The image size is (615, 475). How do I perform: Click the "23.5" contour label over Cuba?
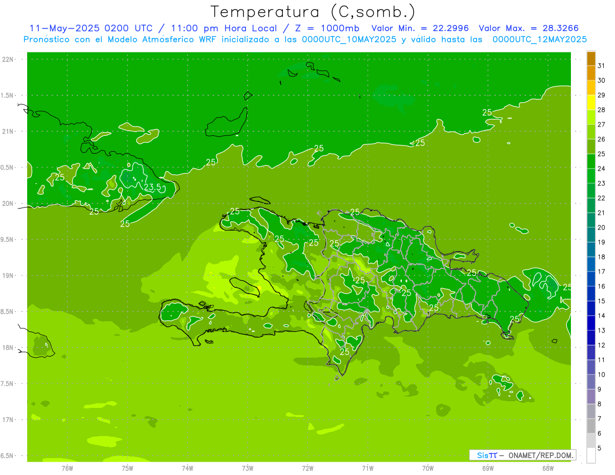153,187
